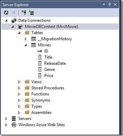Click the Assemblies folder label
The height and width of the screenshot is (136, 123).
[42, 112]
